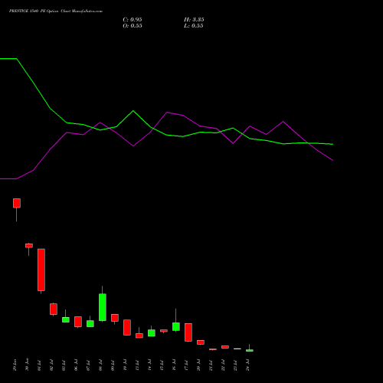Click the '17 Jul' date label
Viewport: 383px width, 383px height.
pos(186,365)
